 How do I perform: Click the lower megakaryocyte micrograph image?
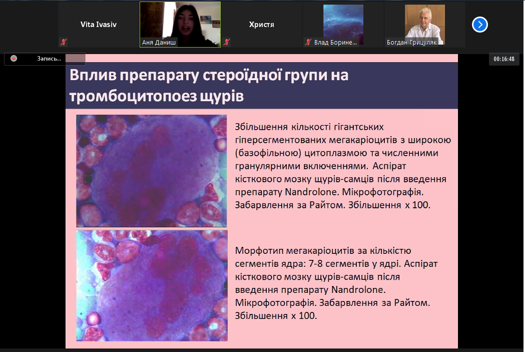(x=152, y=285)
